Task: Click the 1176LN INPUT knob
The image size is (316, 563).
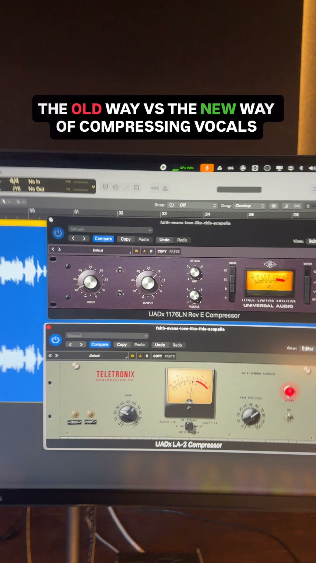Action: click(x=90, y=282)
